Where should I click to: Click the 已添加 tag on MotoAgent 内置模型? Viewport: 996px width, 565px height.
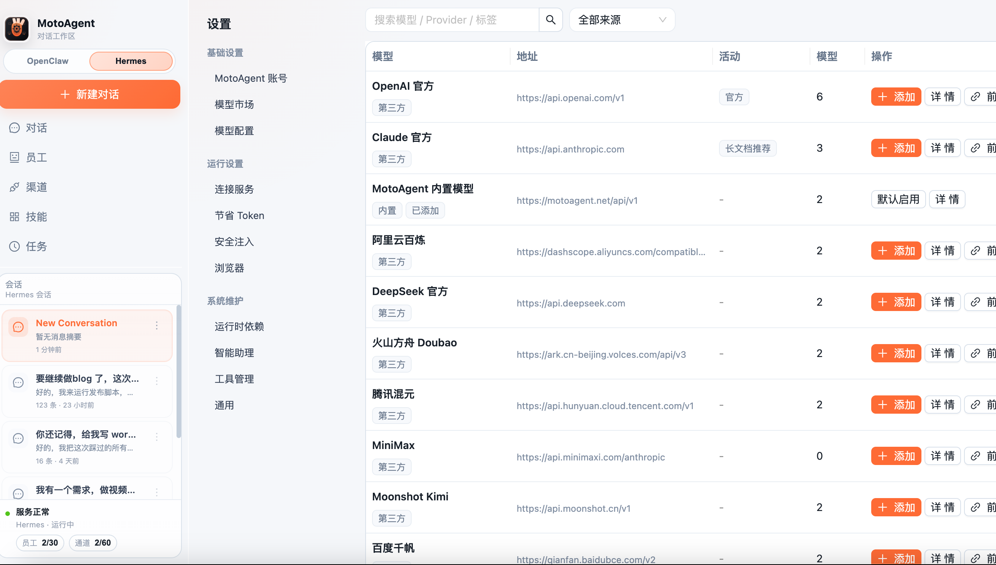pos(425,211)
